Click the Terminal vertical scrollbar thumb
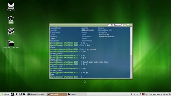Viewport: 171px width, 96px height. (x=131, y=66)
